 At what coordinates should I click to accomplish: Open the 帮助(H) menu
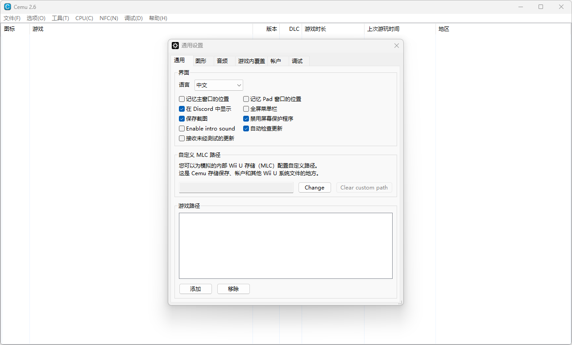click(x=158, y=18)
